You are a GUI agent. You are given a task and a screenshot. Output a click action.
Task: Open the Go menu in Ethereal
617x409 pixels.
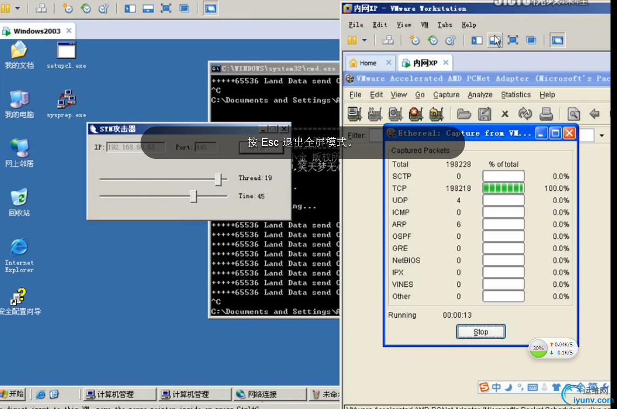(x=420, y=95)
